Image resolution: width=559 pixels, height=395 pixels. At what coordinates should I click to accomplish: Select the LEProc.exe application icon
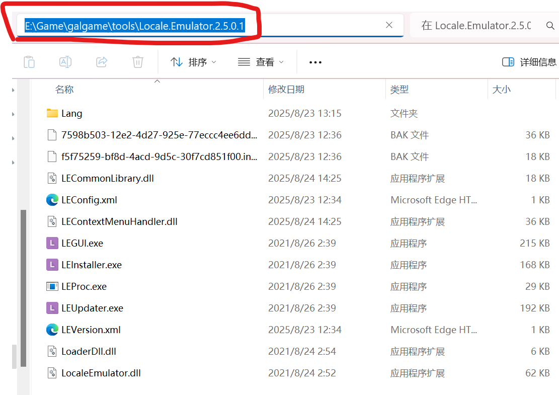pos(52,286)
